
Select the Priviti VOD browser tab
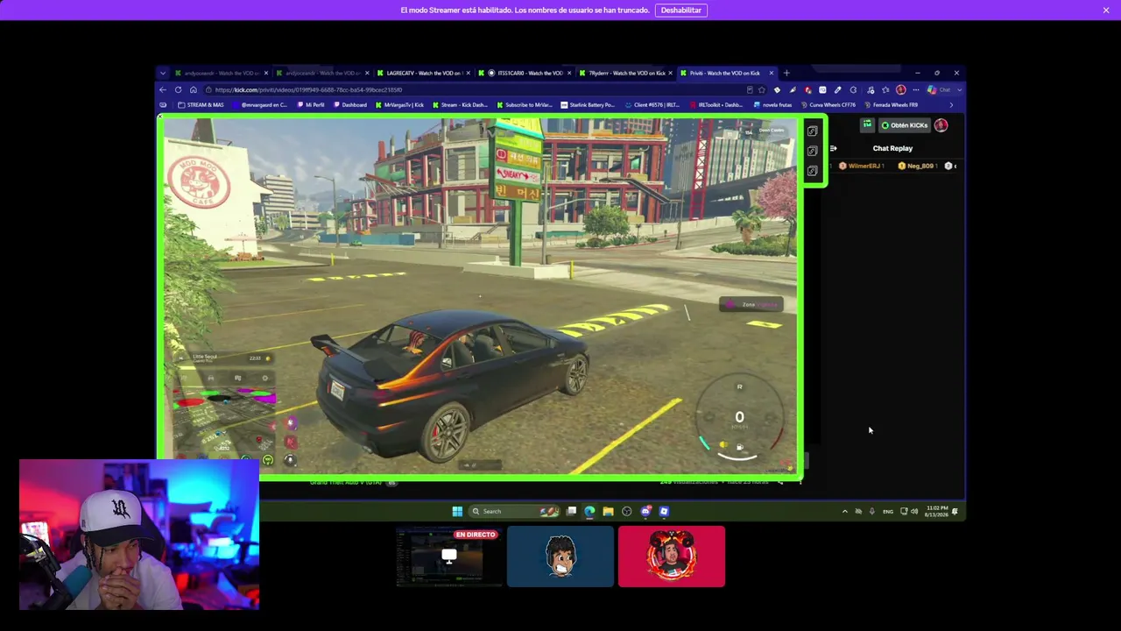click(x=726, y=73)
